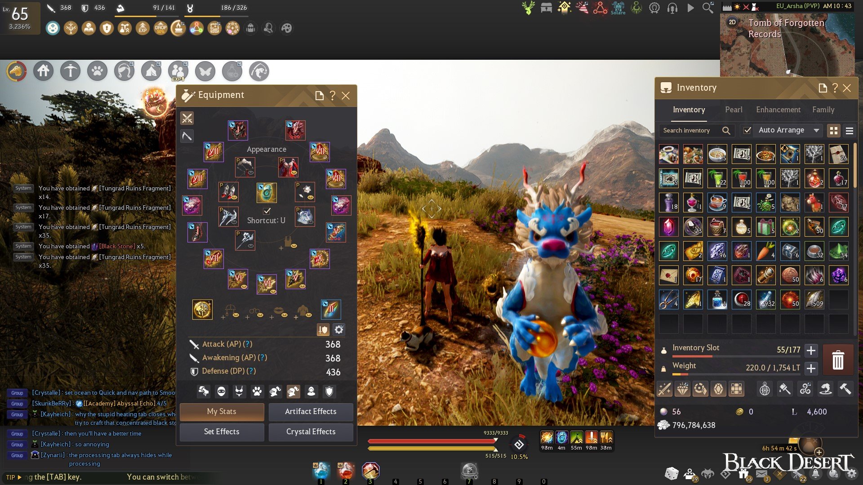Toggle the 2D minimap button

click(x=732, y=22)
